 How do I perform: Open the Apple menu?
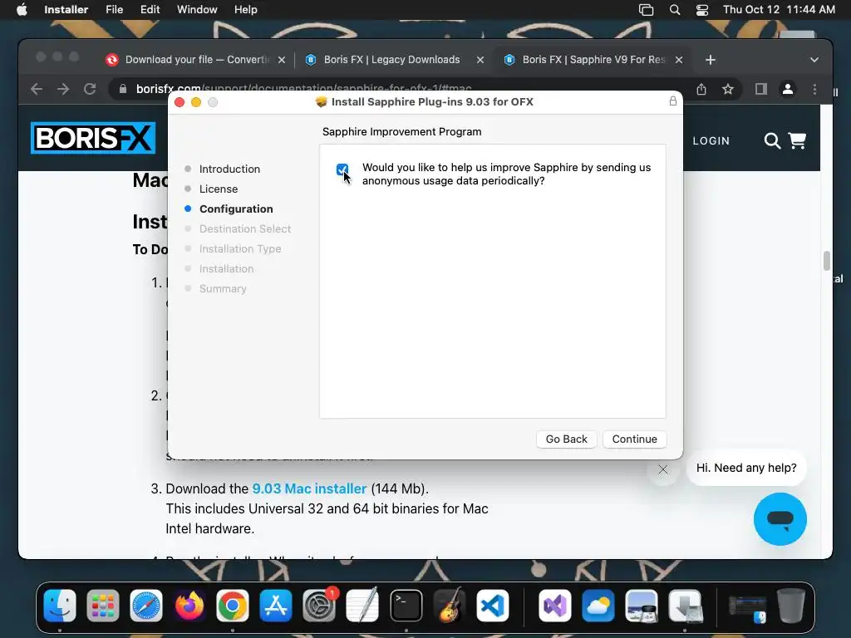pos(22,10)
